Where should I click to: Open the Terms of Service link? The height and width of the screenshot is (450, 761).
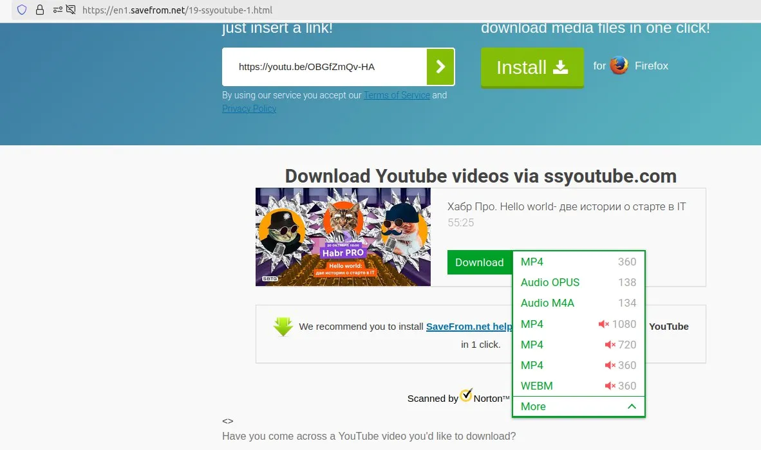(x=397, y=95)
